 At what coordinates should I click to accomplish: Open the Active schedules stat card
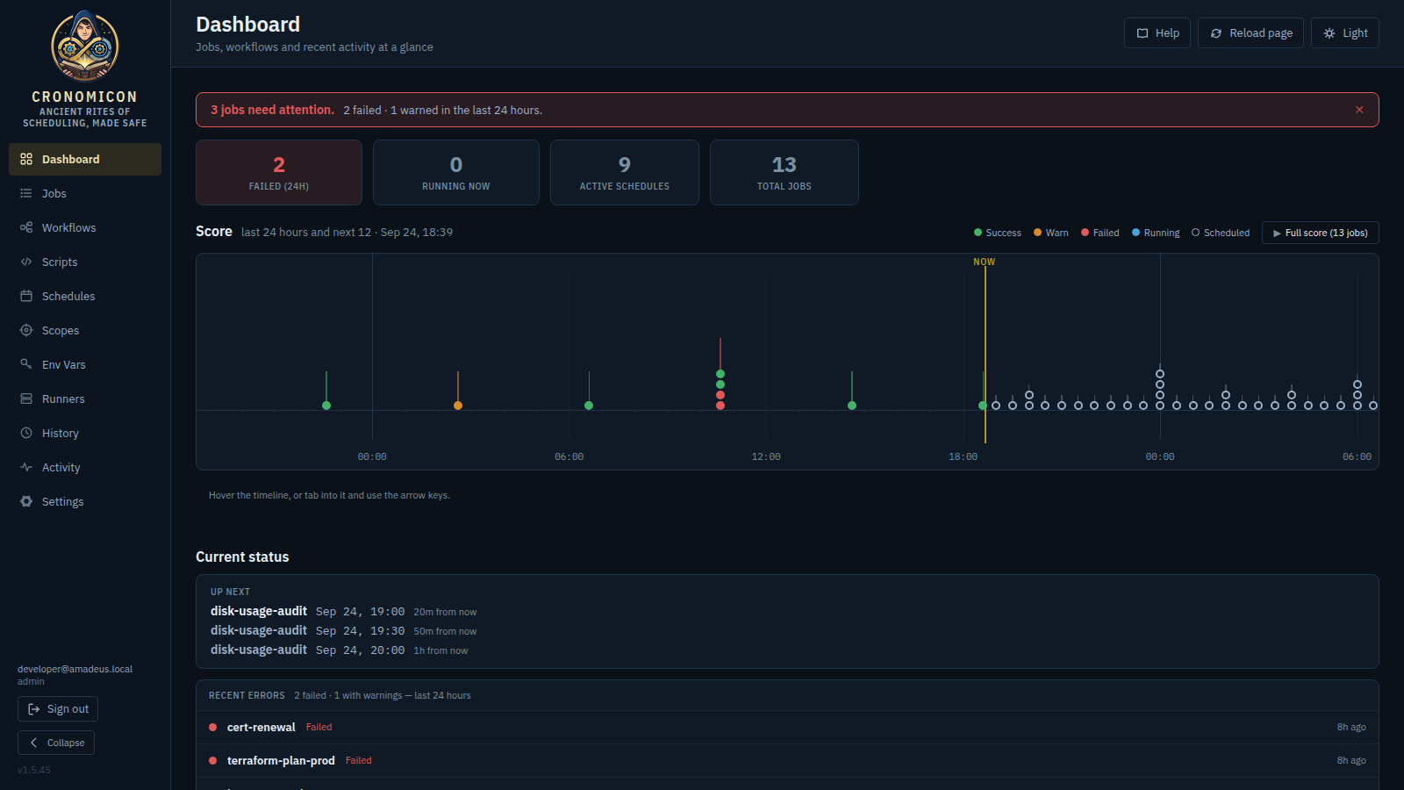tap(625, 173)
